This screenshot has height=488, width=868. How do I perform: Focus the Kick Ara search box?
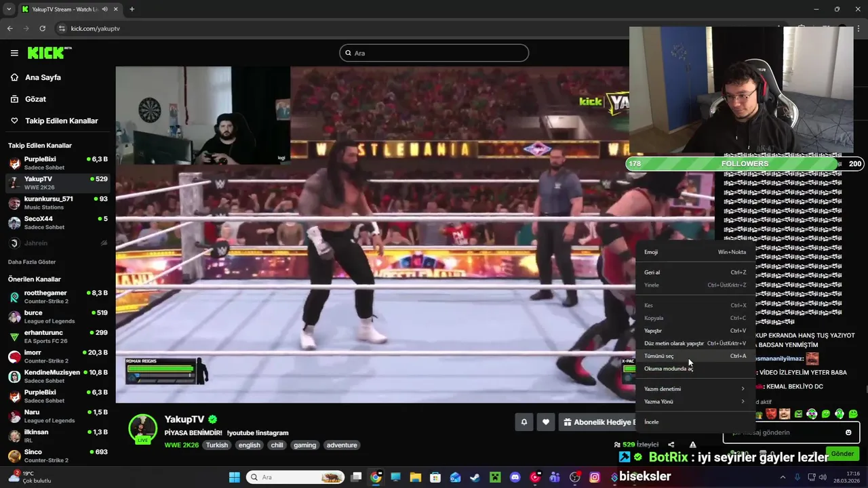[x=434, y=53]
